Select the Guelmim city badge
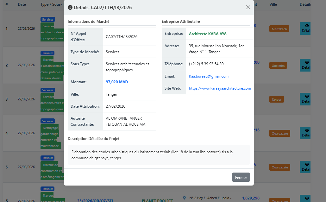Screen dimensions: 326x202 pos(278,66)
